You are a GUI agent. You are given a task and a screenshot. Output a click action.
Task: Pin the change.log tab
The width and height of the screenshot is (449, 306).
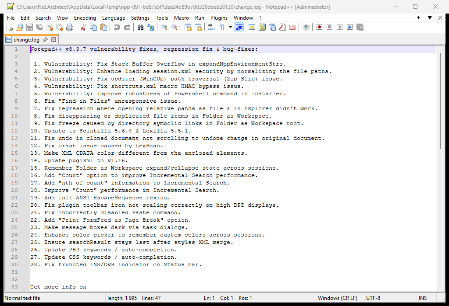(45, 39)
